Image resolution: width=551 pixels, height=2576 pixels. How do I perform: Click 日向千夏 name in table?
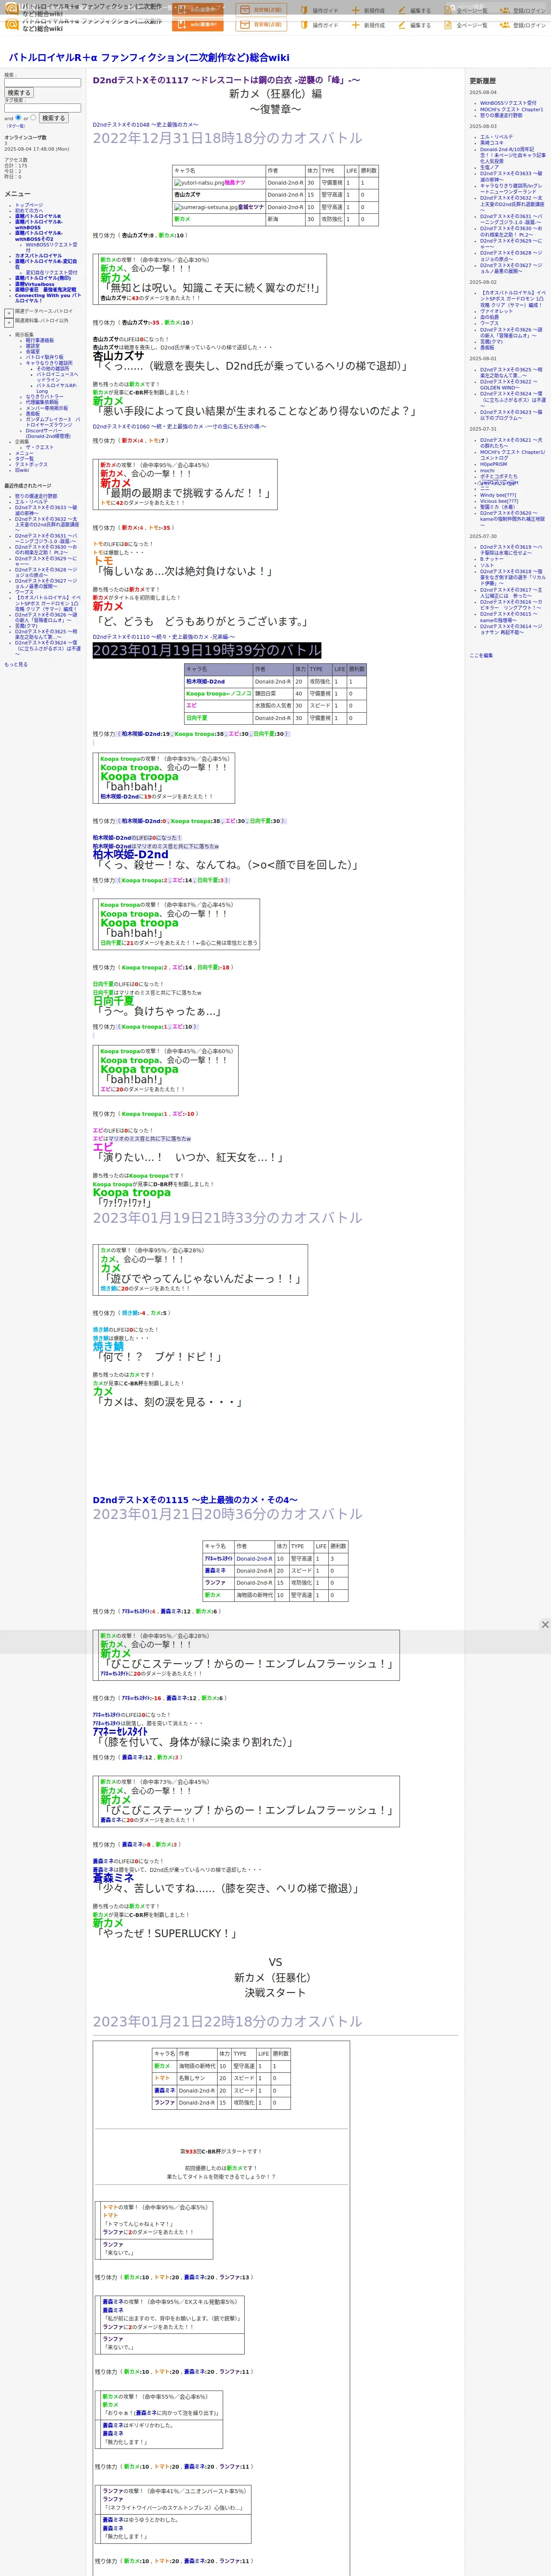tap(196, 718)
